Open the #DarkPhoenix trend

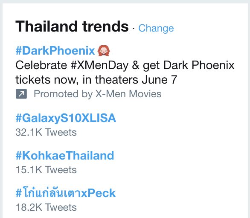55,51
